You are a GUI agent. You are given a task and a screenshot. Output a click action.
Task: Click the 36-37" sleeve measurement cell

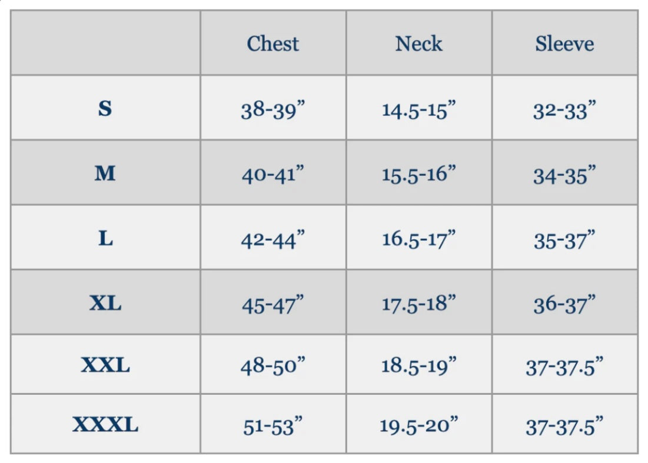point(564,304)
